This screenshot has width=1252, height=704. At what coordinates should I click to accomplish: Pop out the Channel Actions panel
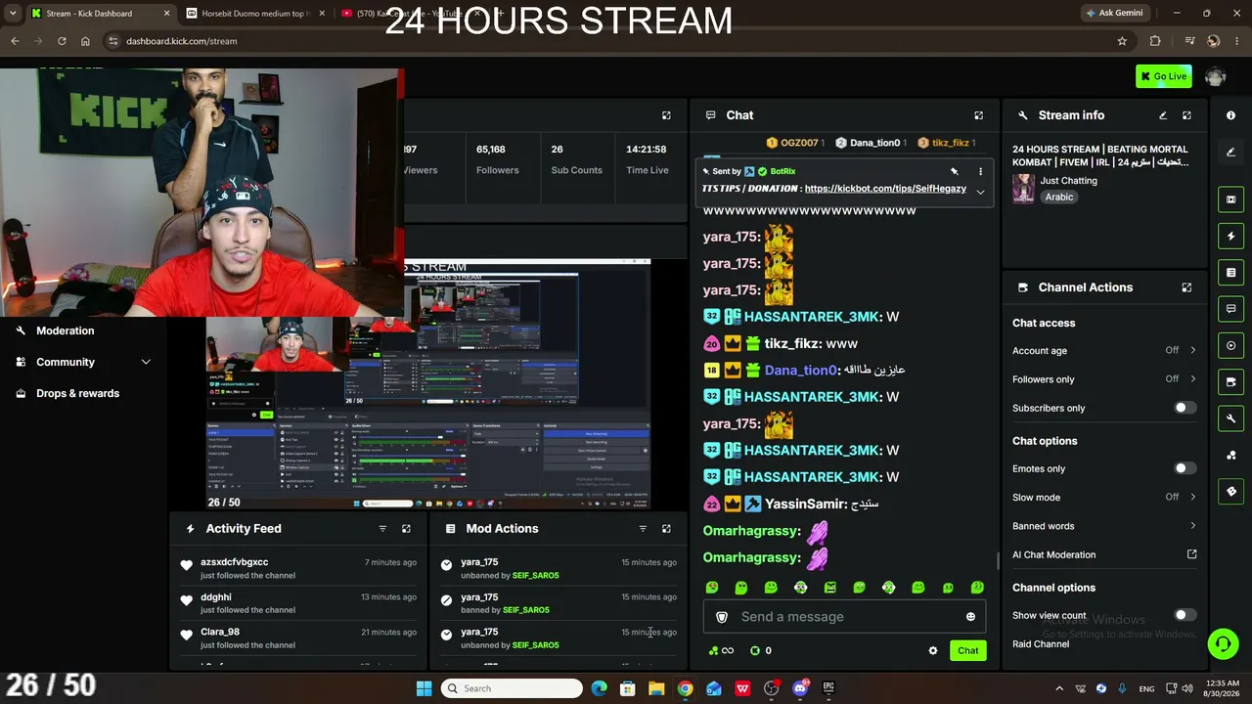click(x=1186, y=287)
